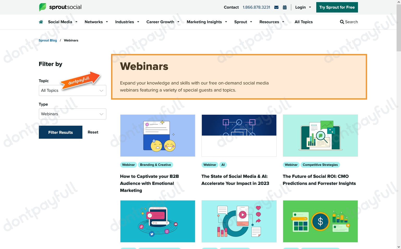Expand the Social Media menu

pos(63,22)
